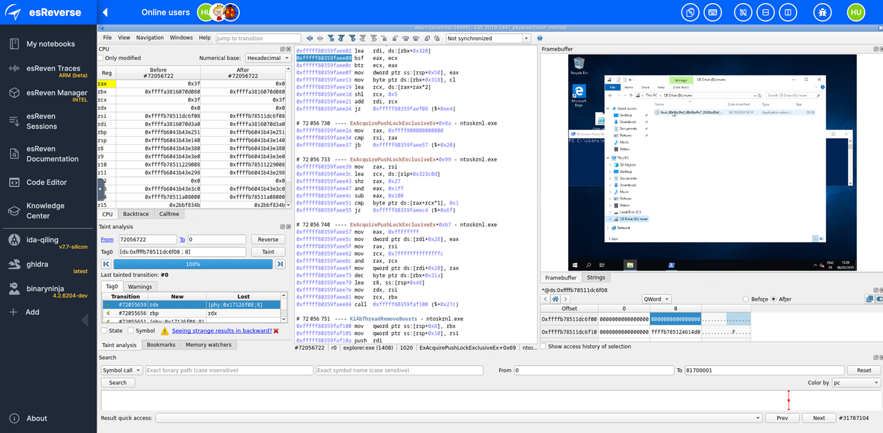Switch to Warnings tab
This screenshot has width=883, height=433.
click(x=140, y=287)
